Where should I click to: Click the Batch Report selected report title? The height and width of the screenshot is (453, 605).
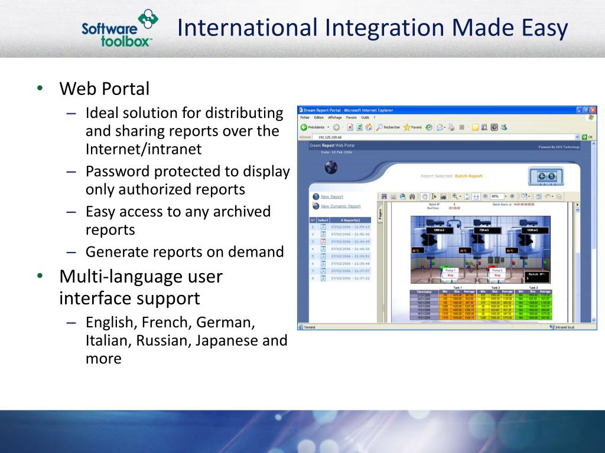(x=469, y=176)
